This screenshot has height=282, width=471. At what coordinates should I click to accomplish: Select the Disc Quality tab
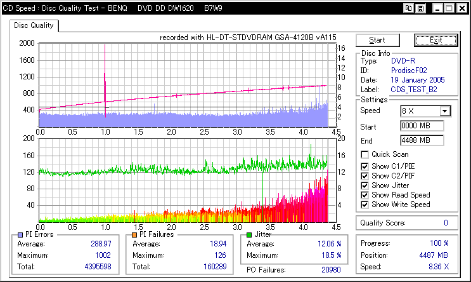pos(34,26)
